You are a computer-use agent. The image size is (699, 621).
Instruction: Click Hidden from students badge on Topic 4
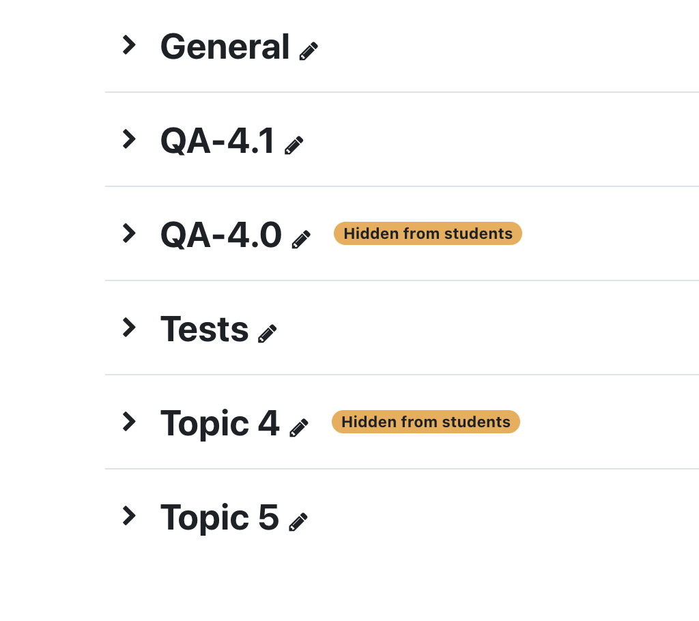tap(426, 422)
